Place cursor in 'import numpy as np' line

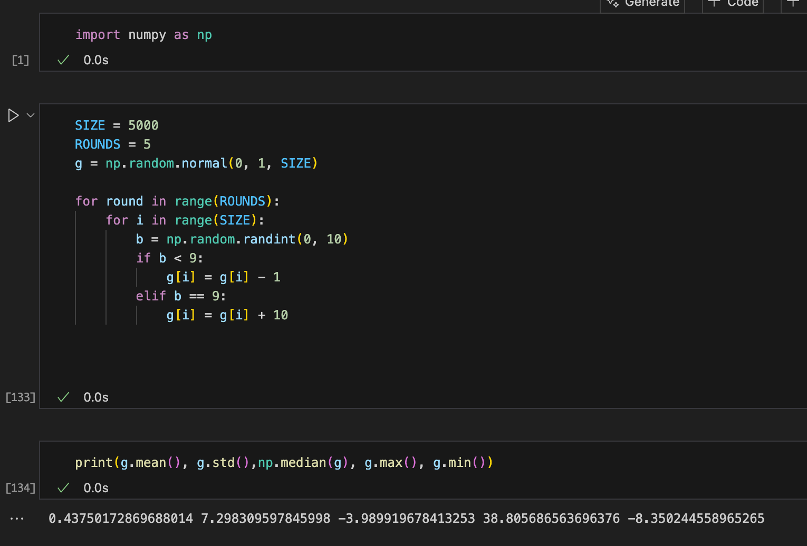(143, 35)
